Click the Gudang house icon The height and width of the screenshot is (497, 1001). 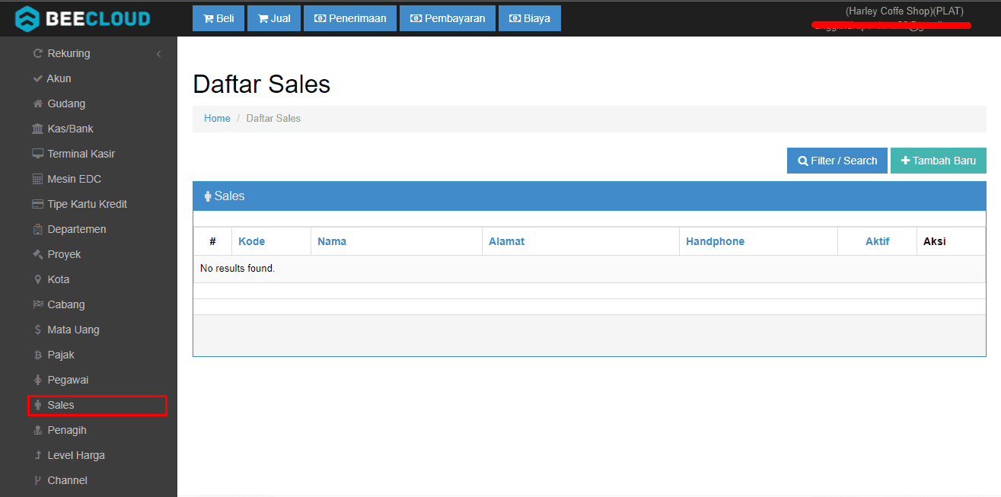[x=38, y=104]
